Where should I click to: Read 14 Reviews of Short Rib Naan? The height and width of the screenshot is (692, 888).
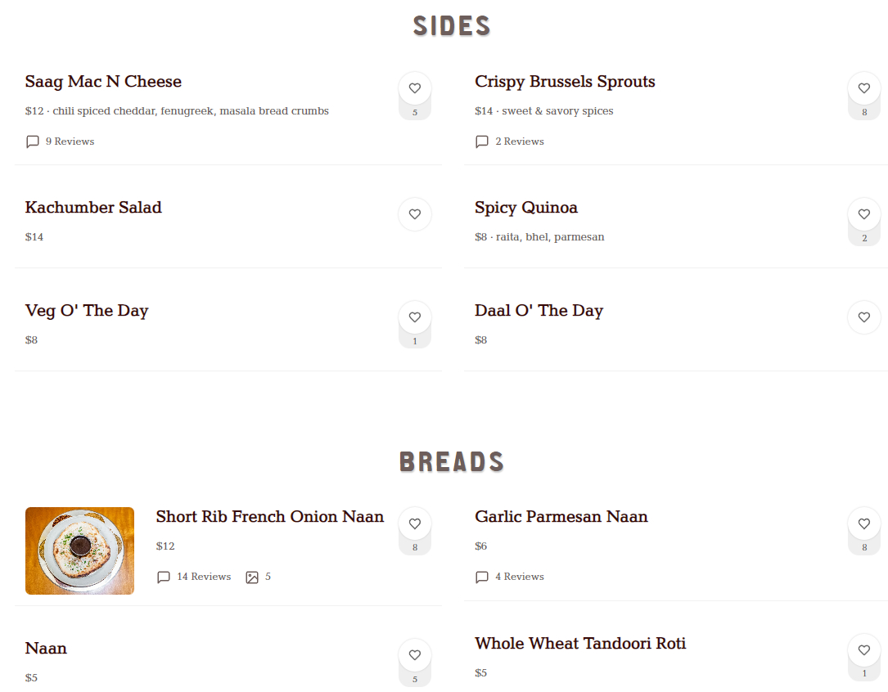coord(194,577)
